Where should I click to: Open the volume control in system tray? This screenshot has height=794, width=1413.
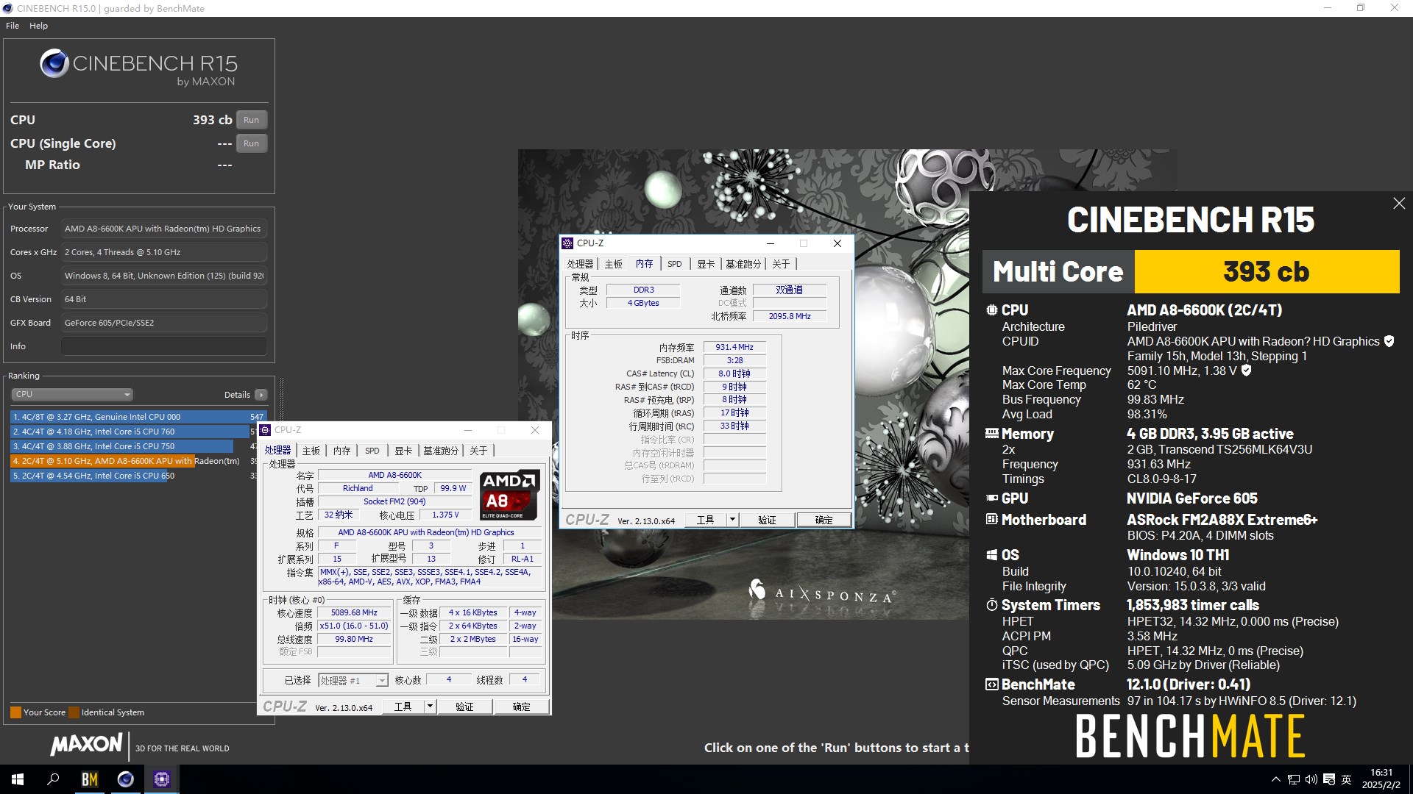click(x=1311, y=779)
